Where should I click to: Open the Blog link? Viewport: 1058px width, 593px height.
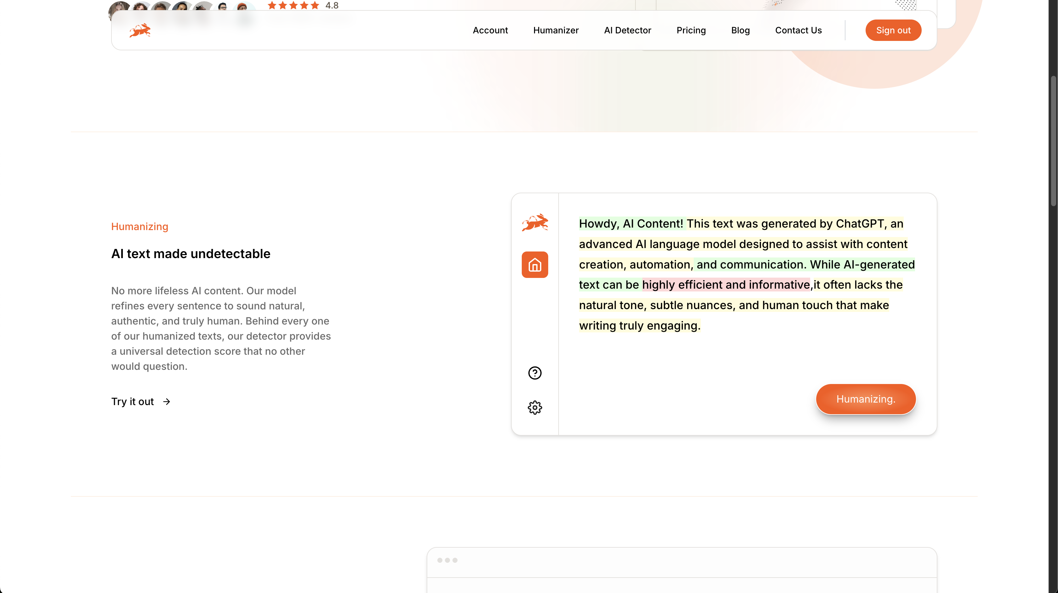point(740,31)
